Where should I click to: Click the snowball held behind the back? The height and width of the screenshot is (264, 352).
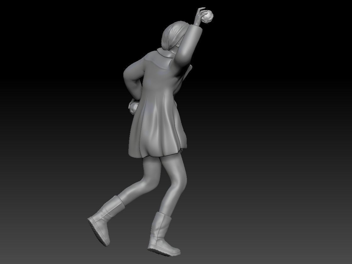(x=133, y=108)
